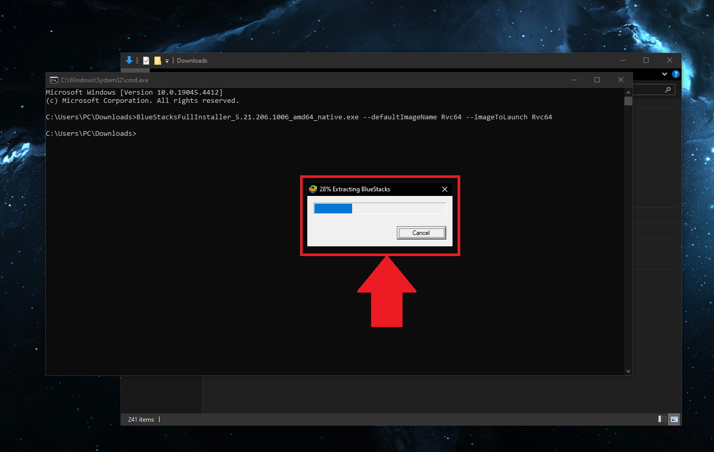The width and height of the screenshot is (714, 452).
Task: Click the blue Downloads arrow icon in quick access toolbar
Action: click(129, 60)
